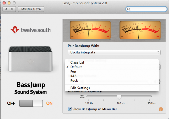Click the twelve south logo
The image size is (169, 119).
coord(31,30)
